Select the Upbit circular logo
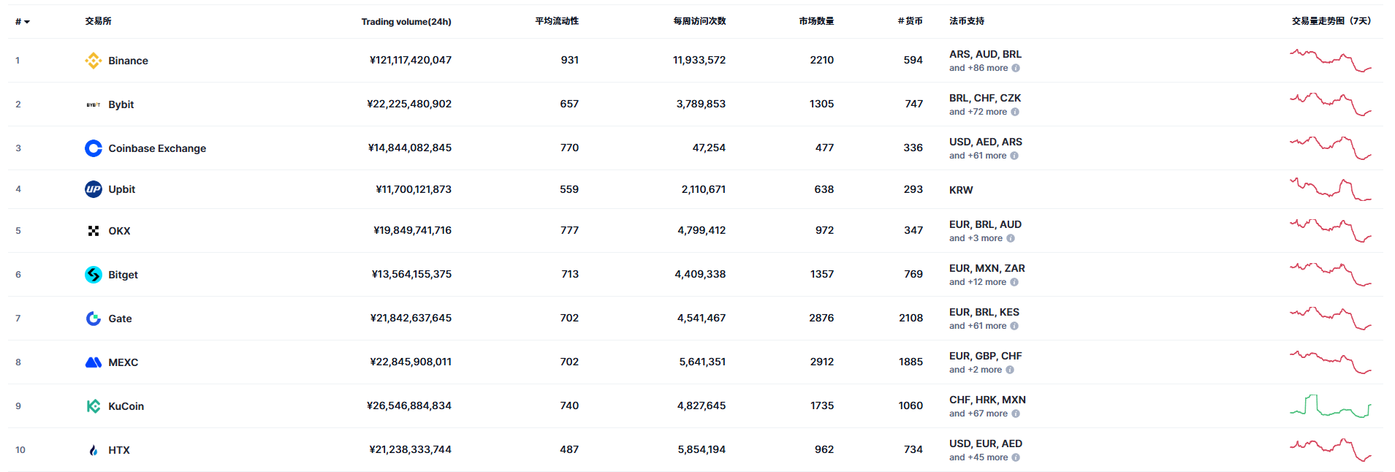1395x472 pixels. point(93,189)
